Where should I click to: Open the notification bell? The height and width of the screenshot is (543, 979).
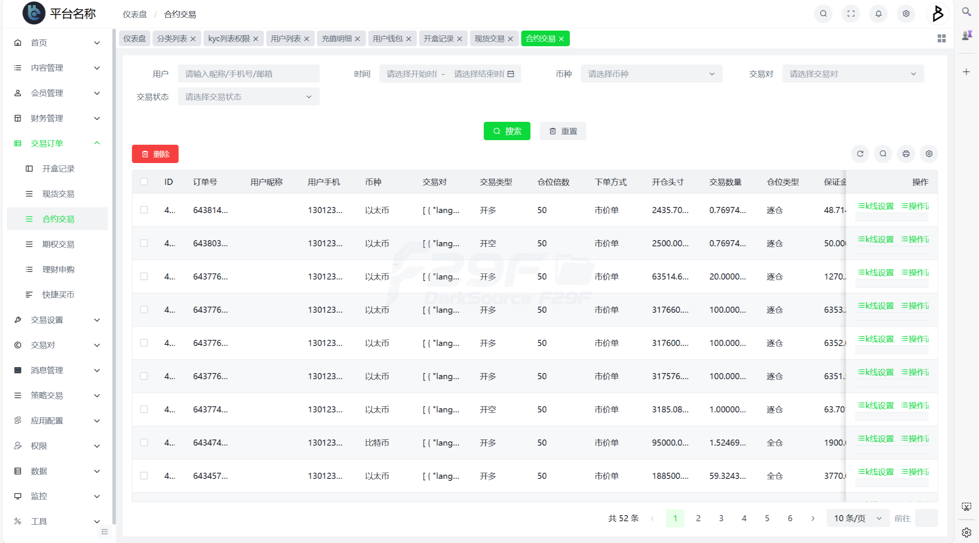878,14
